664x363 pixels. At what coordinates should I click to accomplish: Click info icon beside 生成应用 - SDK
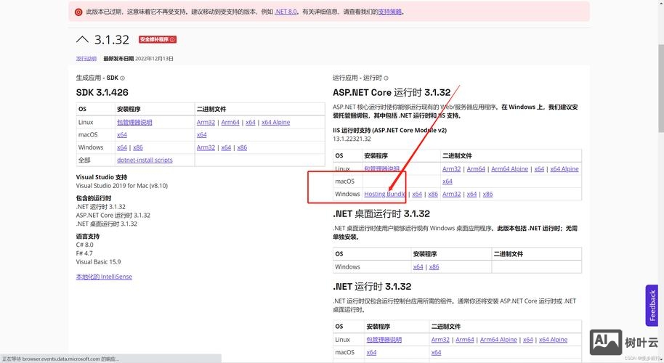122,78
